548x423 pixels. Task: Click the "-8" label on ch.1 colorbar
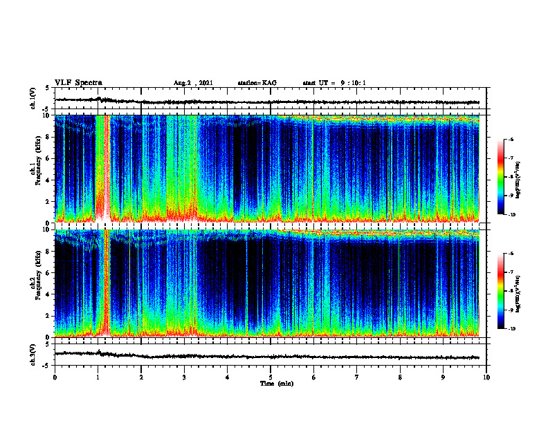pos(511,177)
